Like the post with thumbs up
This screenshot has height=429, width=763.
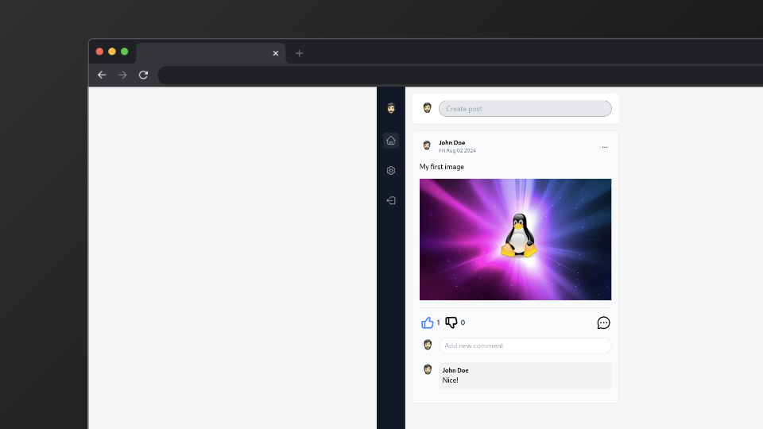[x=428, y=323]
